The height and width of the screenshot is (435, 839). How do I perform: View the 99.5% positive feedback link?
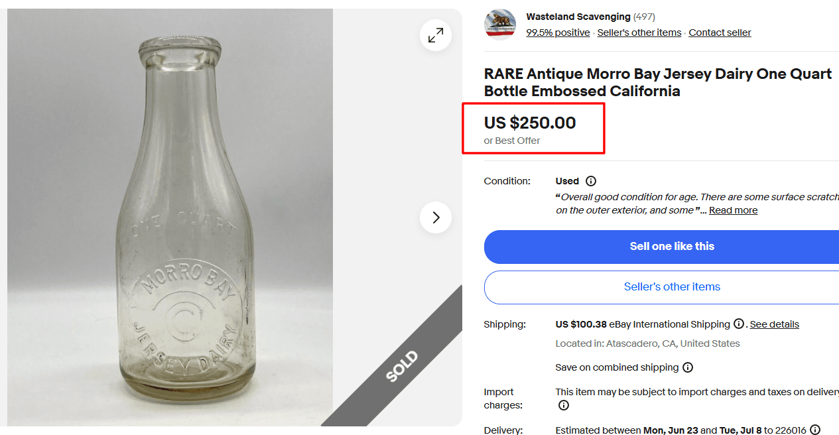(x=558, y=32)
